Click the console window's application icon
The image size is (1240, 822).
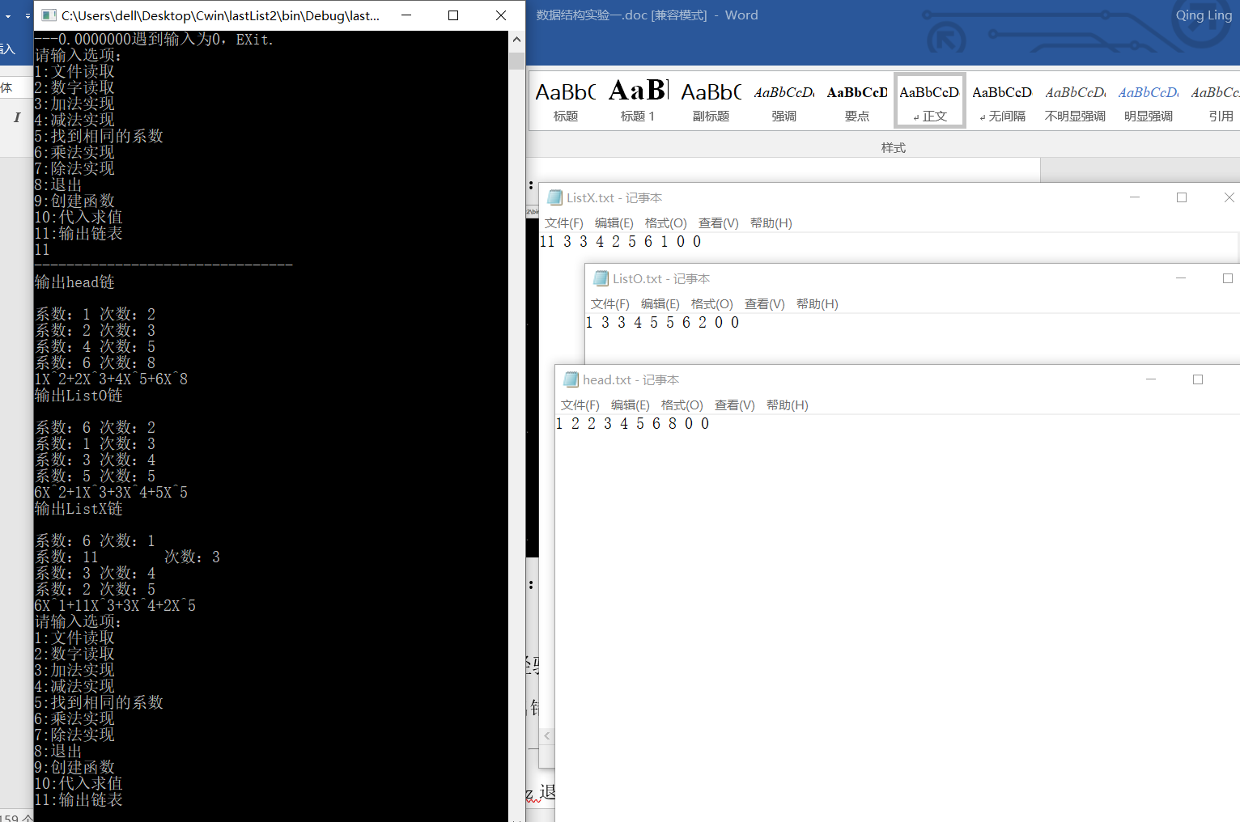coord(49,15)
